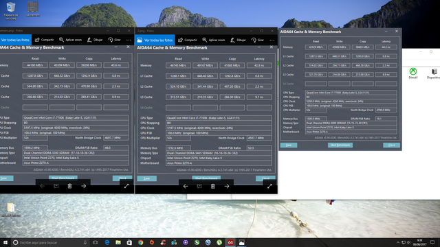Select Aplicar zoom in left Photos window

pyautogui.click(x=70, y=40)
